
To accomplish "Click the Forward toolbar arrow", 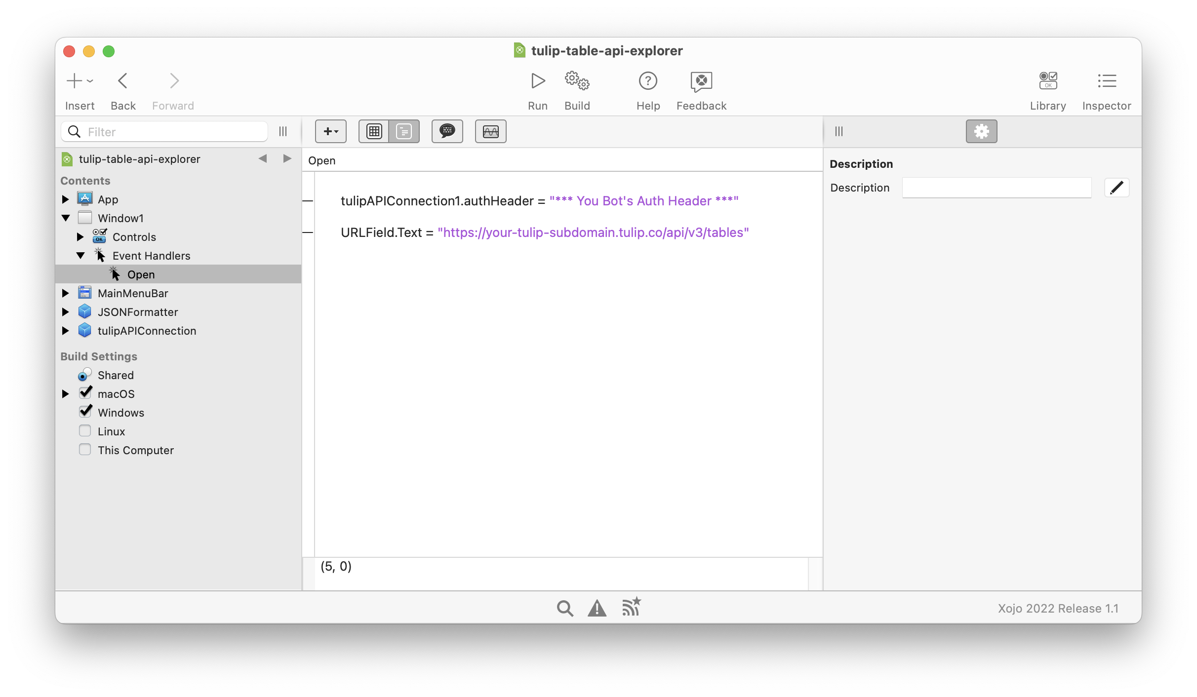I will [174, 81].
